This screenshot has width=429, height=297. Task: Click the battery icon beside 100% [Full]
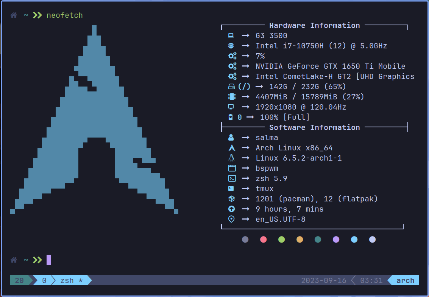tap(230, 117)
